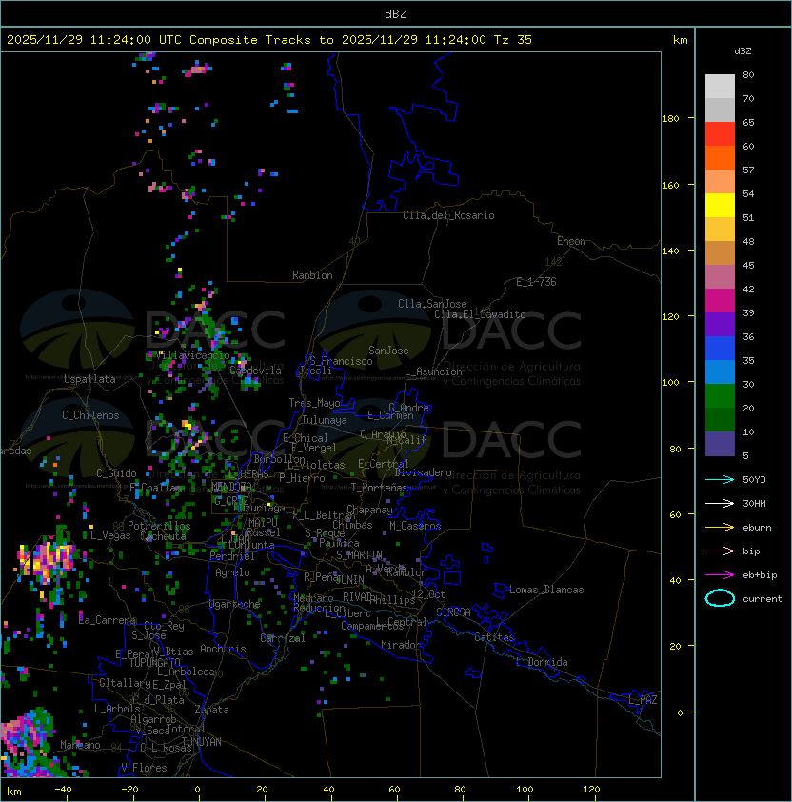The width and height of the screenshot is (792, 802).
Task: Click the 'Clla.del_Rosario' label on map
Action: (x=448, y=215)
